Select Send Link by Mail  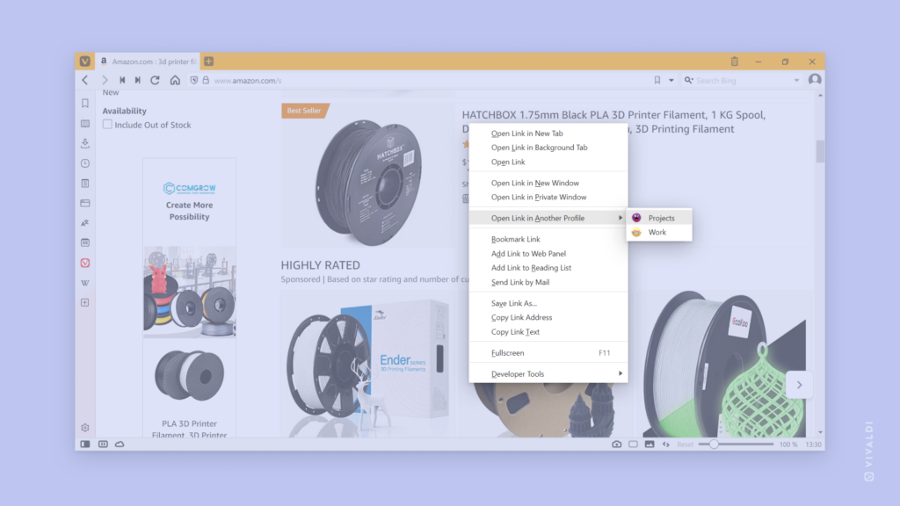(x=548, y=282)
